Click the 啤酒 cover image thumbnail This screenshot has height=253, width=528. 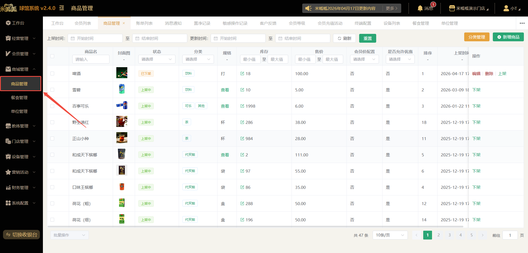122,73
